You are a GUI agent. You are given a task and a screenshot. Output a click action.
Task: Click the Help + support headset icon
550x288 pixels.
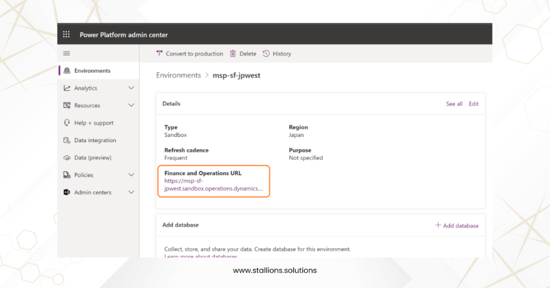[x=67, y=123]
